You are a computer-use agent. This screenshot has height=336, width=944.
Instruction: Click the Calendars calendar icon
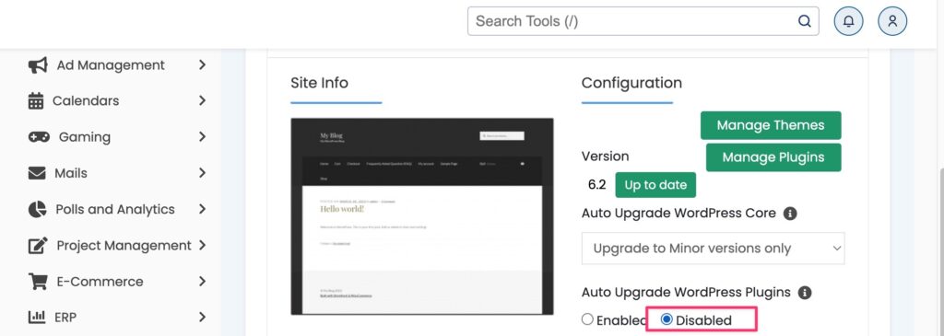(x=36, y=101)
